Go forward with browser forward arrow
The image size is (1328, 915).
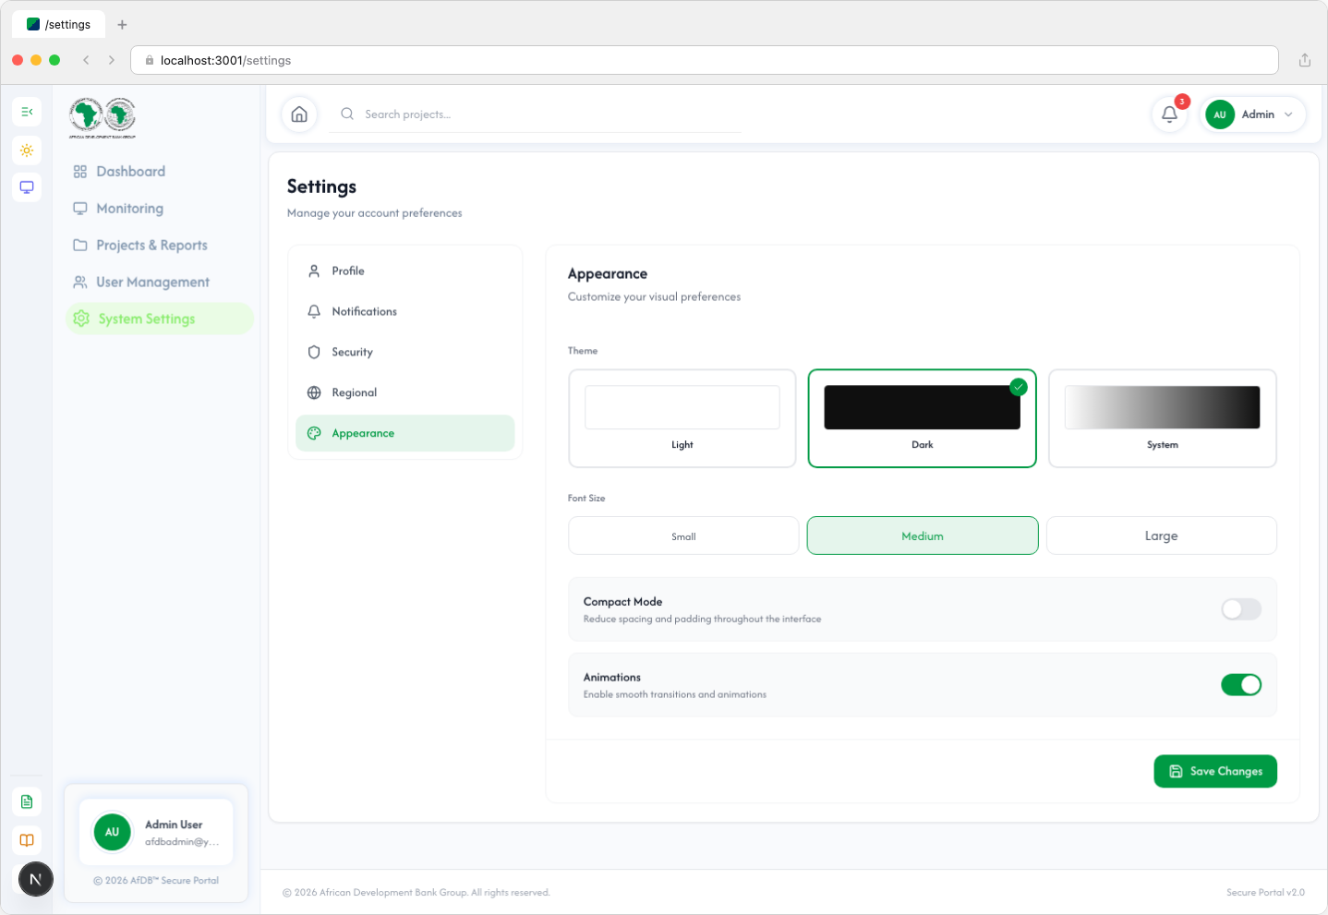112,60
